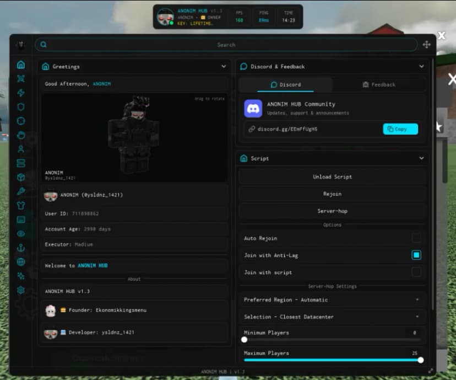456x380 pixels.
Task: Select the server stack sidebar icon
Action: click(21, 163)
